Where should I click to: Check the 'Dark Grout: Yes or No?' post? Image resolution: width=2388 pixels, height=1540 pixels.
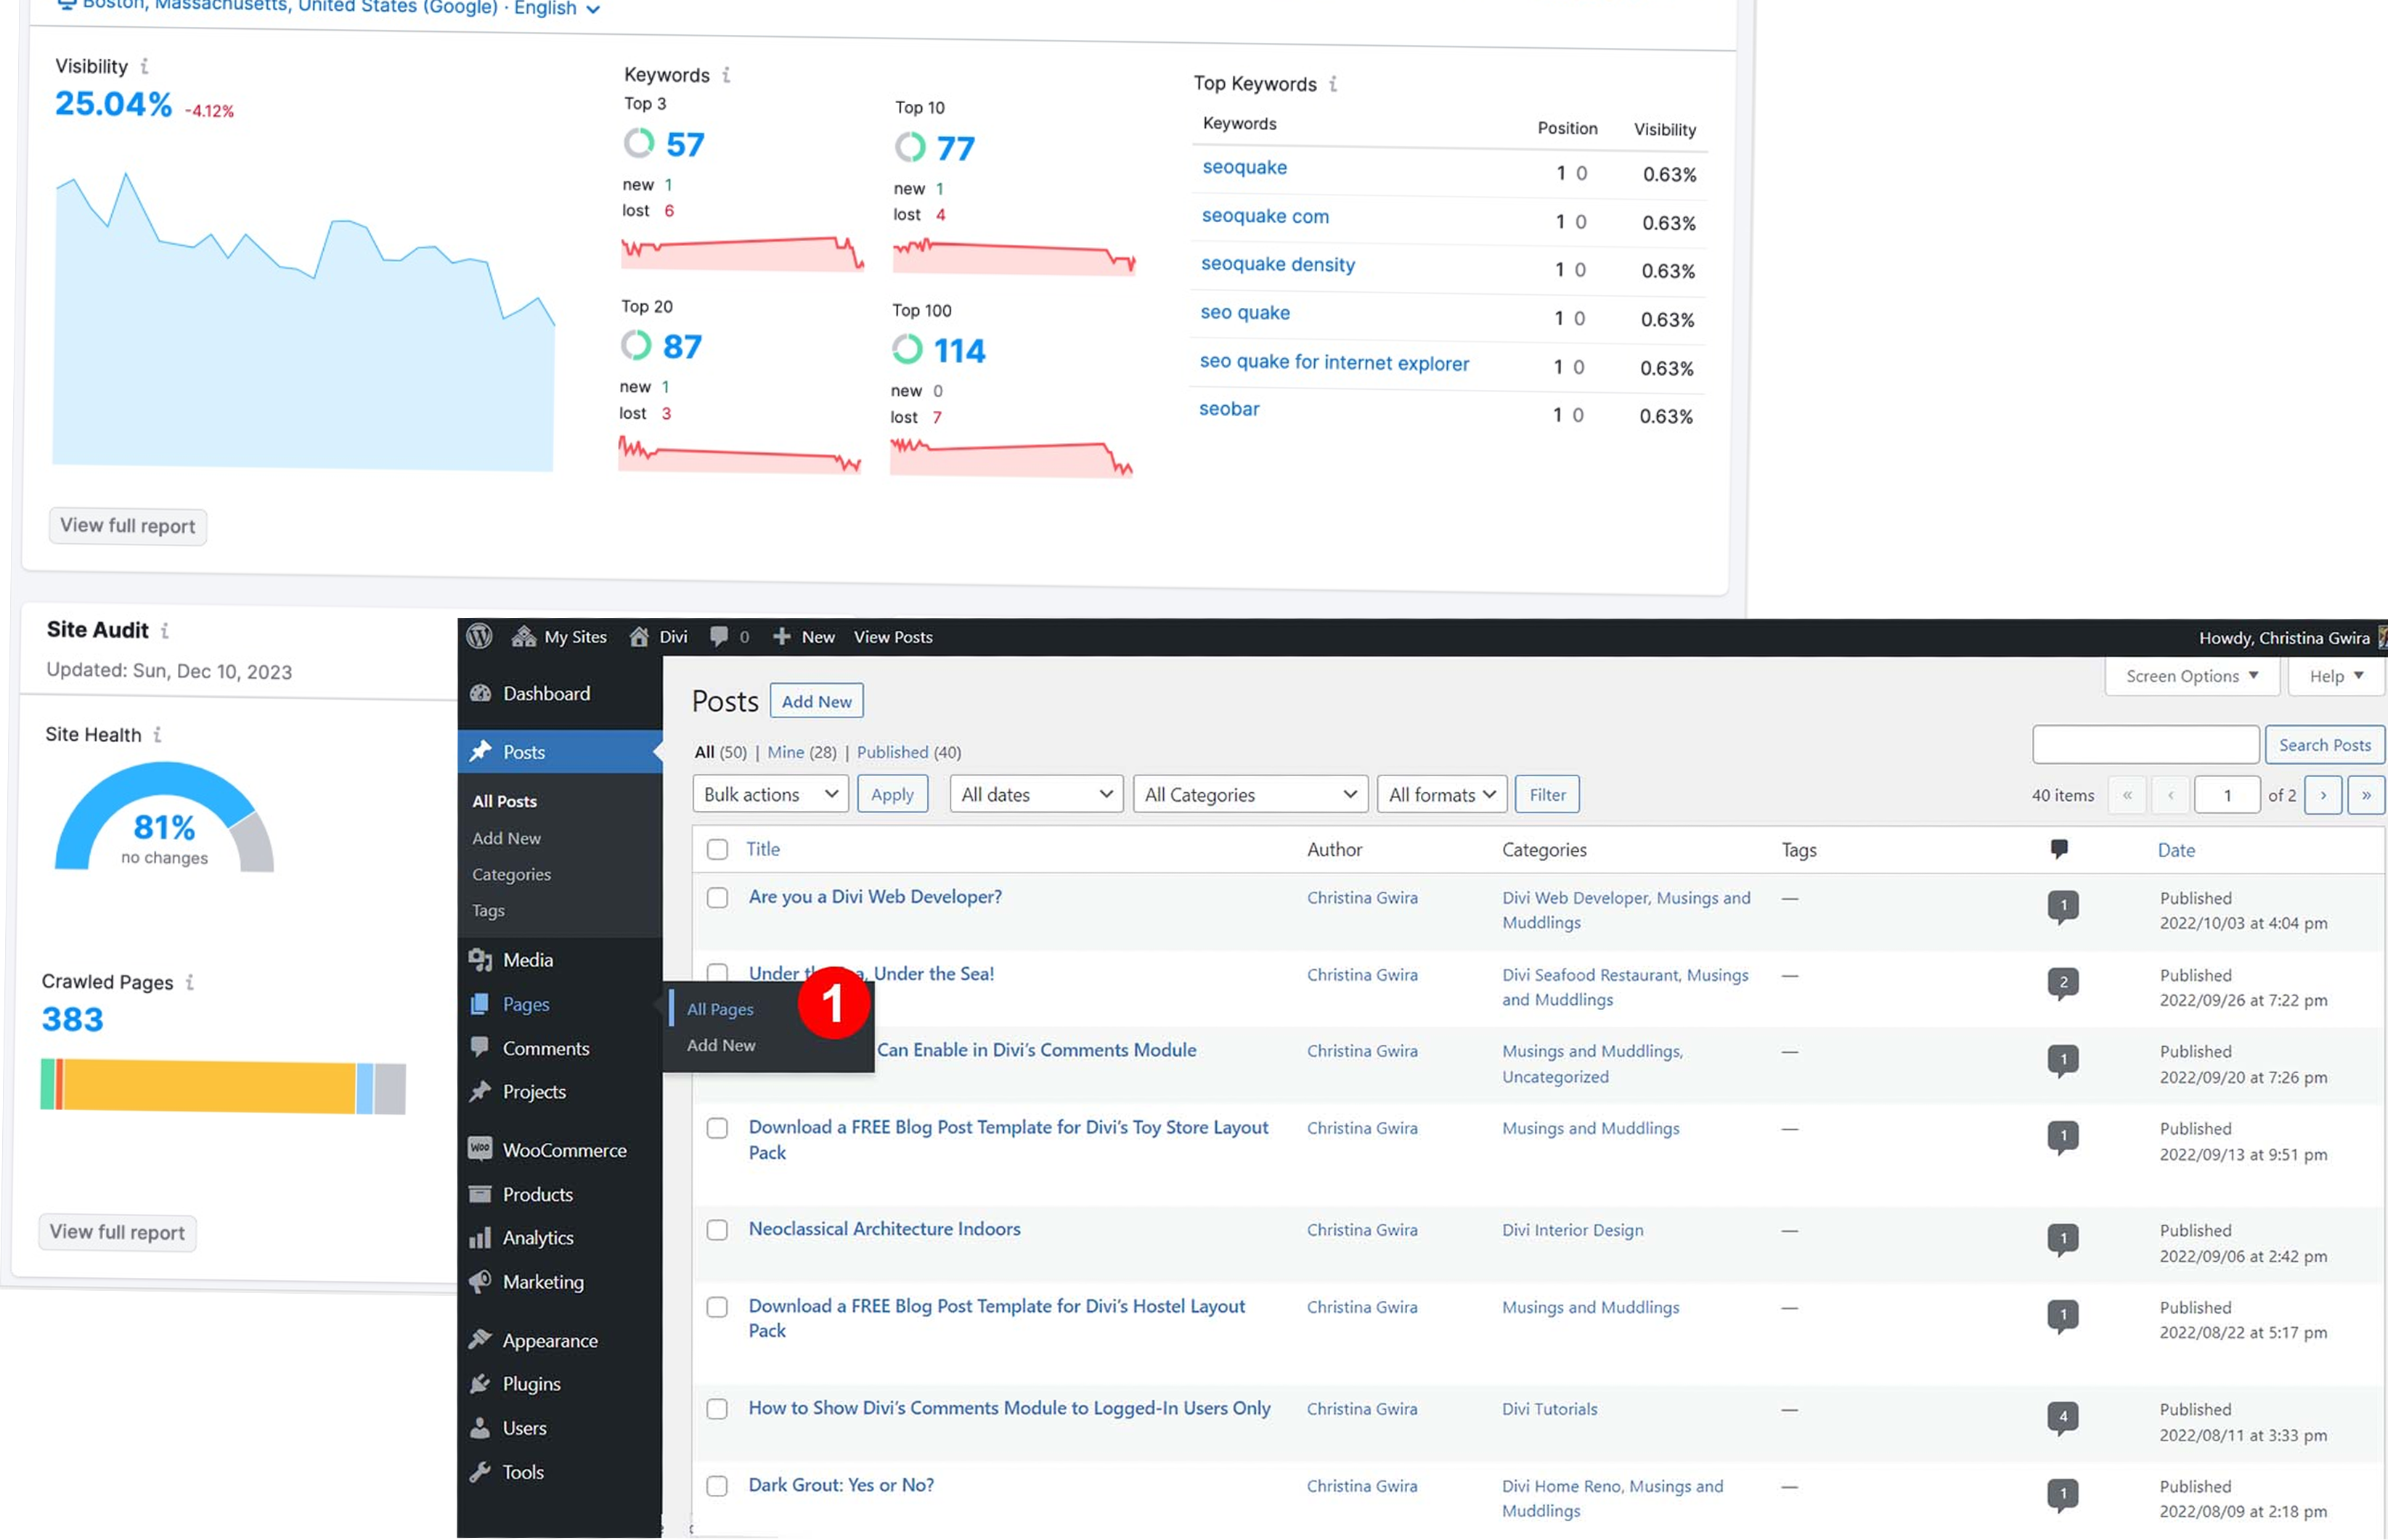(717, 1487)
